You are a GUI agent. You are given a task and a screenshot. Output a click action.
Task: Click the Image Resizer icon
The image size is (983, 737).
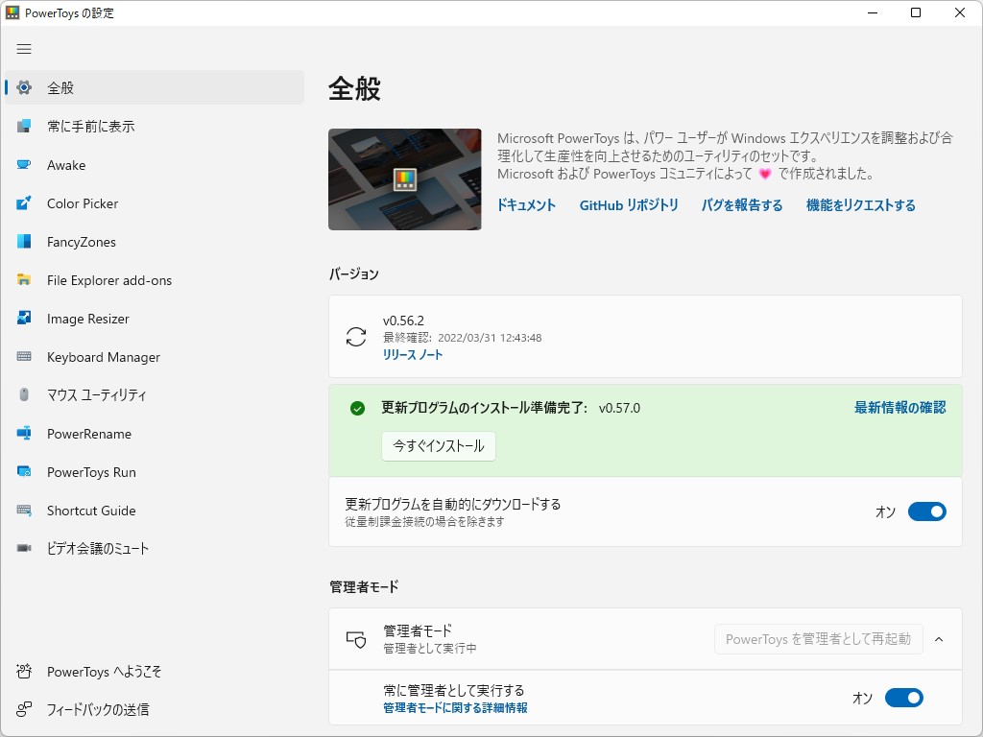click(25, 319)
